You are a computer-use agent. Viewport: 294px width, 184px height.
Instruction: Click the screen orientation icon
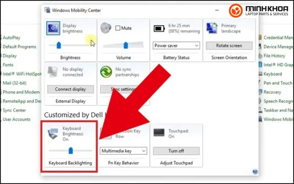[212, 28]
